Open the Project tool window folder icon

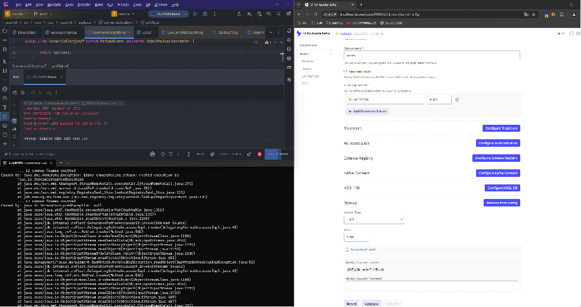pyautogui.click(x=5, y=31)
